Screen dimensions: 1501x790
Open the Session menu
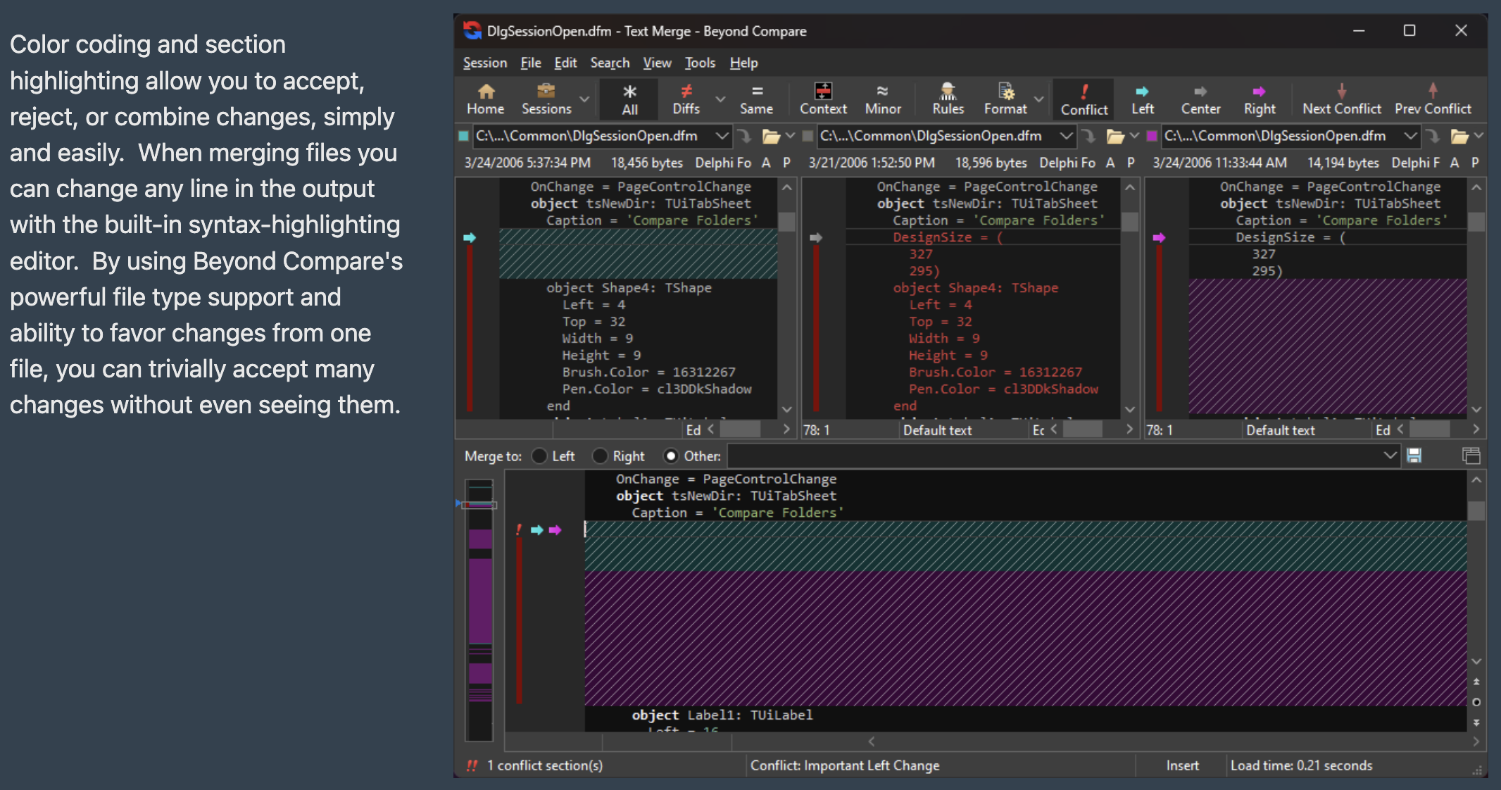point(485,63)
